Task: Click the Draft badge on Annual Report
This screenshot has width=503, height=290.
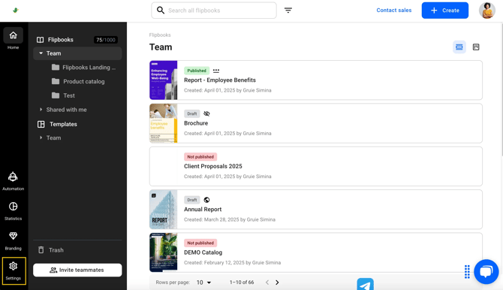Action: pyautogui.click(x=192, y=200)
